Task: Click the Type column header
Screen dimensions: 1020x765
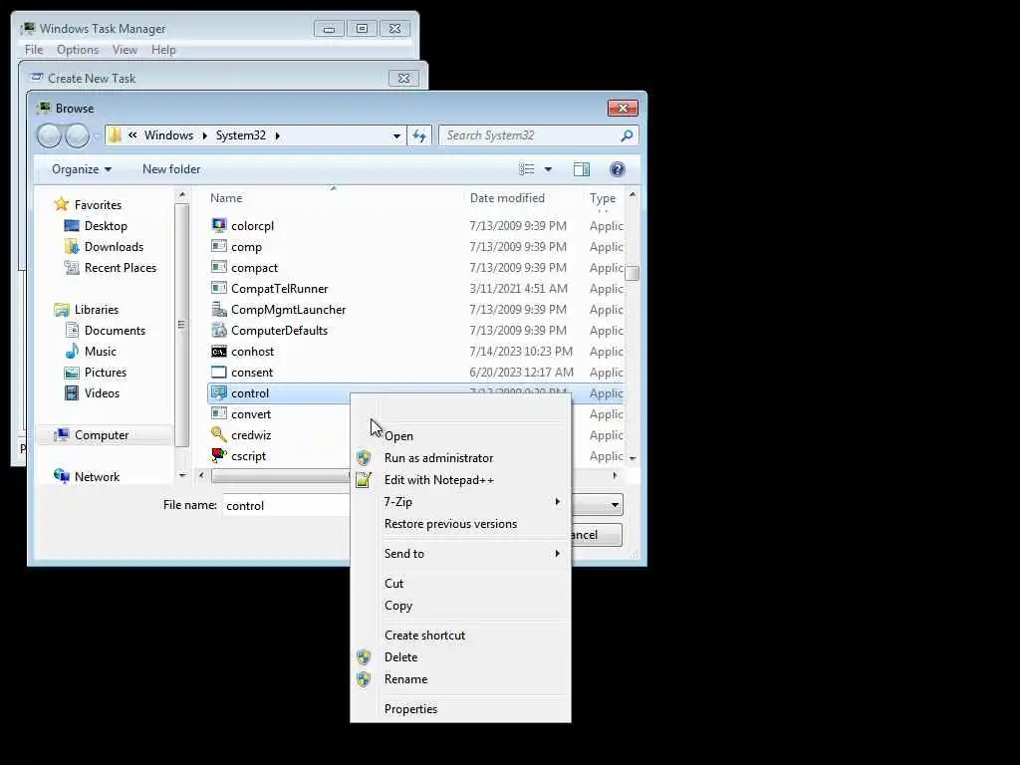Action: (603, 198)
